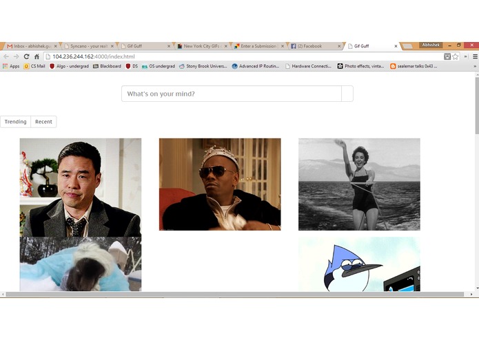The image size is (479, 340).
Task: Open the Hardware Connection bookmark
Action: click(308, 66)
